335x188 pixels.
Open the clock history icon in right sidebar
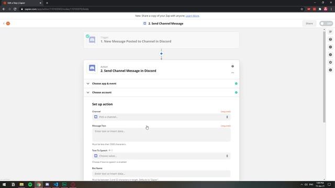pos(330,55)
